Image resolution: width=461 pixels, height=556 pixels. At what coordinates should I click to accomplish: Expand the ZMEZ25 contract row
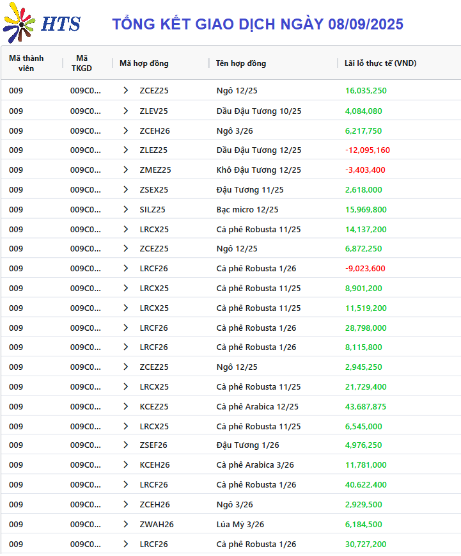(x=126, y=170)
